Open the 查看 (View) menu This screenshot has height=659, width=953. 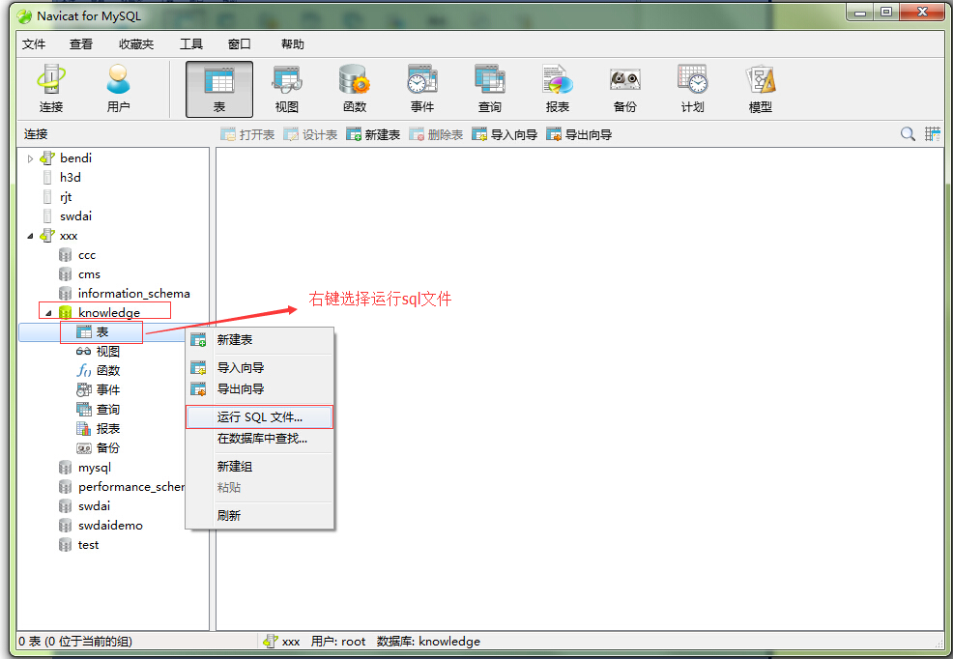click(x=81, y=44)
